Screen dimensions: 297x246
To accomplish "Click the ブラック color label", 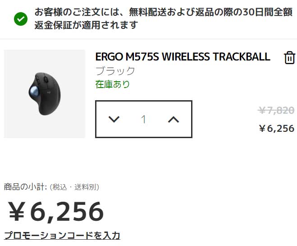I will pyautogui.click(x=115, y=71).
